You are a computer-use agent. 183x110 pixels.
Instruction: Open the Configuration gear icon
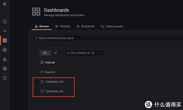coord(5,69)
